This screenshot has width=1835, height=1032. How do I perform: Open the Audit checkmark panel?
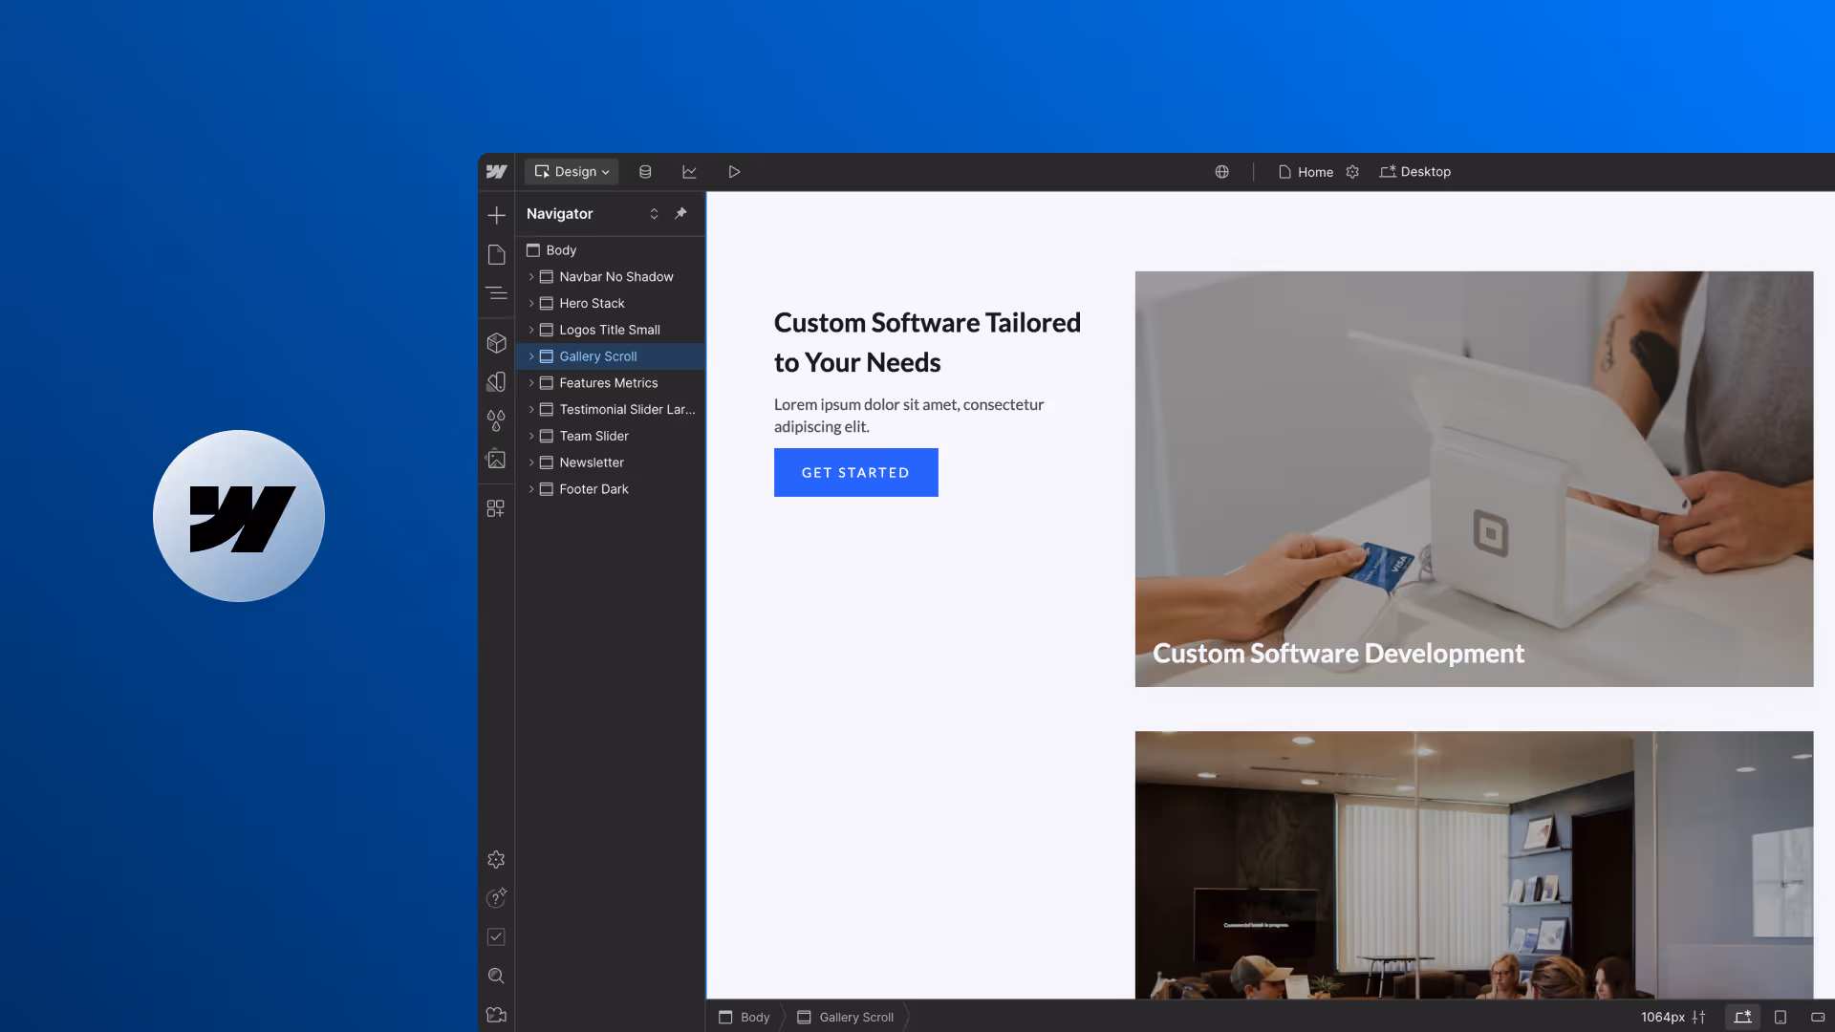[x=496, y=937]
